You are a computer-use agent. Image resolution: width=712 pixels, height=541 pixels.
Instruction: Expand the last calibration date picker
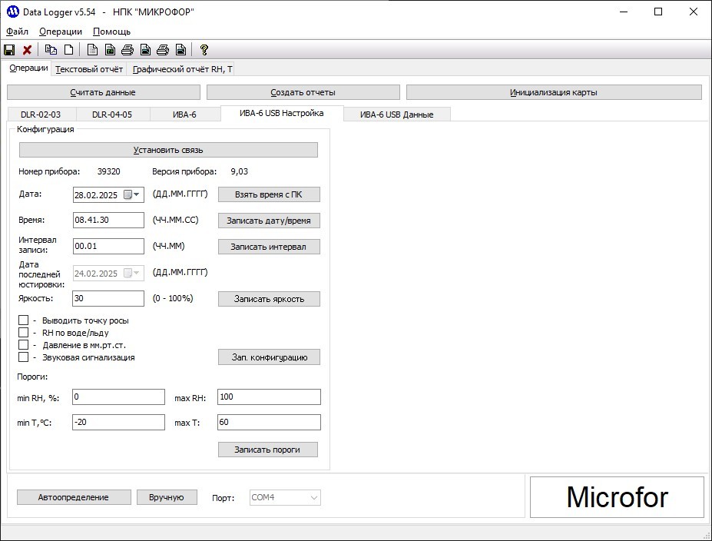point(135,273)
